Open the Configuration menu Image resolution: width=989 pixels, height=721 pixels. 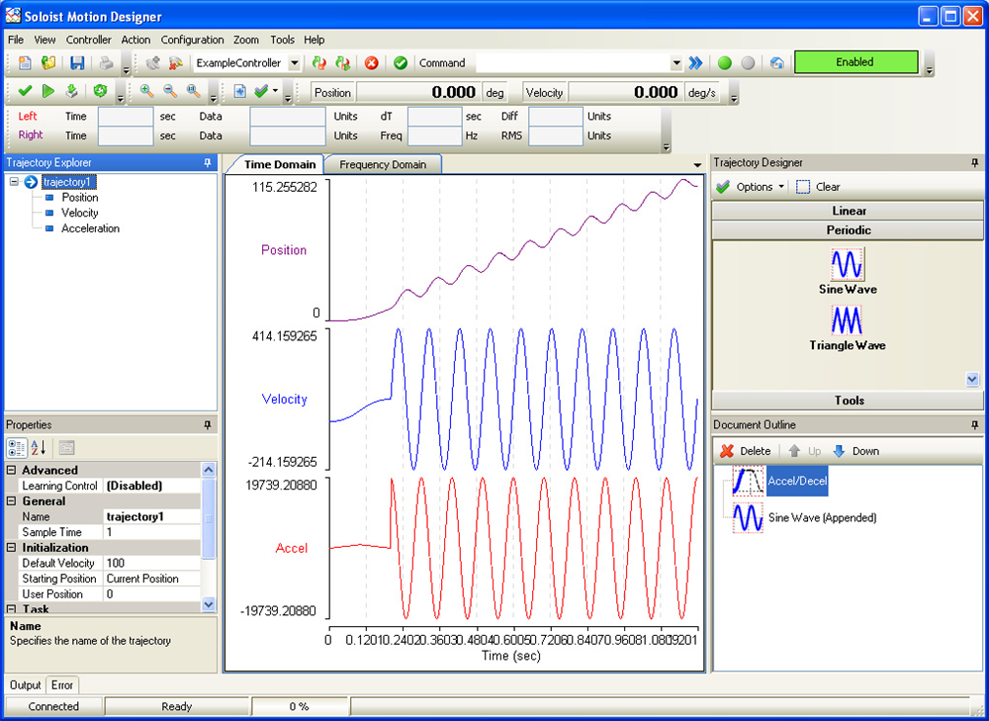(x=193, y=40)
